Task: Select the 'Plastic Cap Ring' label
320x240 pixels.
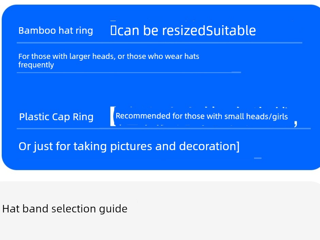Action: tap(56, 117)
